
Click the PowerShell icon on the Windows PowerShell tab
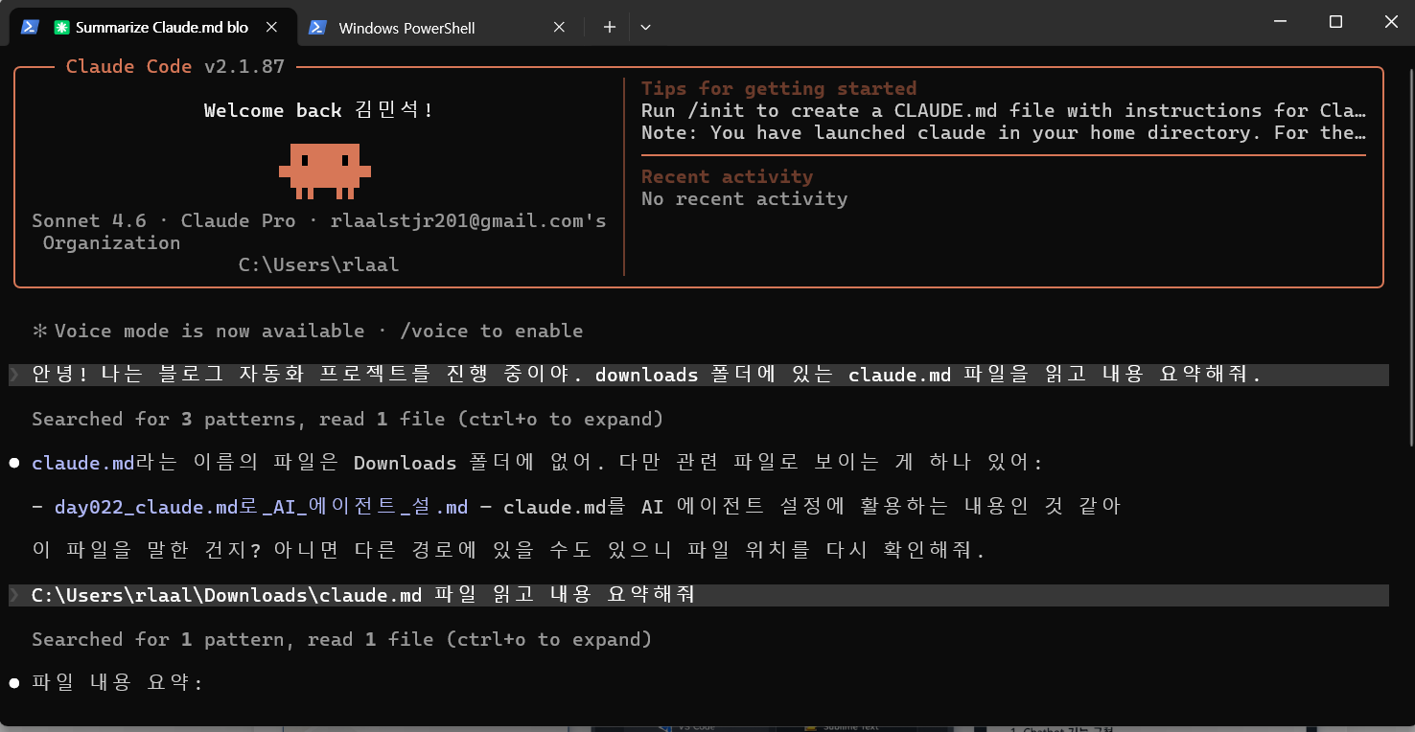(319, 28)
